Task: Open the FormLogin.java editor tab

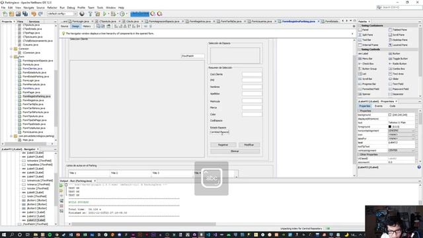Action: (81, 21)
